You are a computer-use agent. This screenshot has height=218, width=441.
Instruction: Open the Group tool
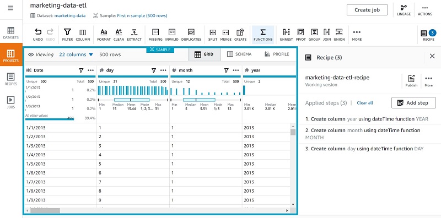click(x=314, y=35)
